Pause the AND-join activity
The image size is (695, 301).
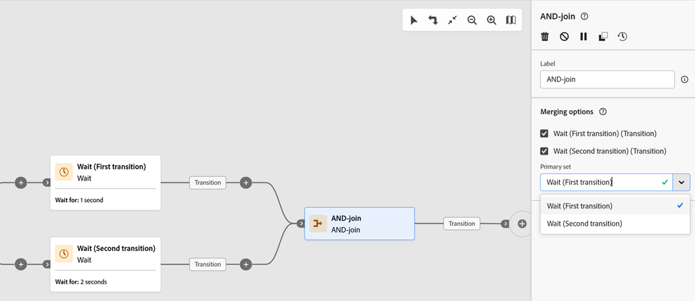point(584,37)
